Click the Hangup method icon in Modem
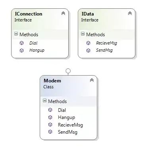 click(x=50, y=117)
